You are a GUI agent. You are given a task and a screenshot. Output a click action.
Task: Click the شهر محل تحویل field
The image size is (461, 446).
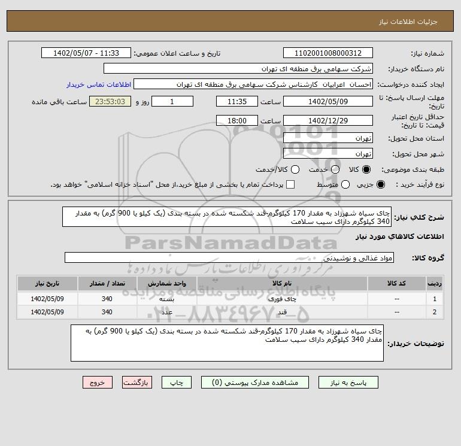point(328,153)
